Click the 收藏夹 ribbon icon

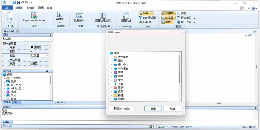coord(60,15)
